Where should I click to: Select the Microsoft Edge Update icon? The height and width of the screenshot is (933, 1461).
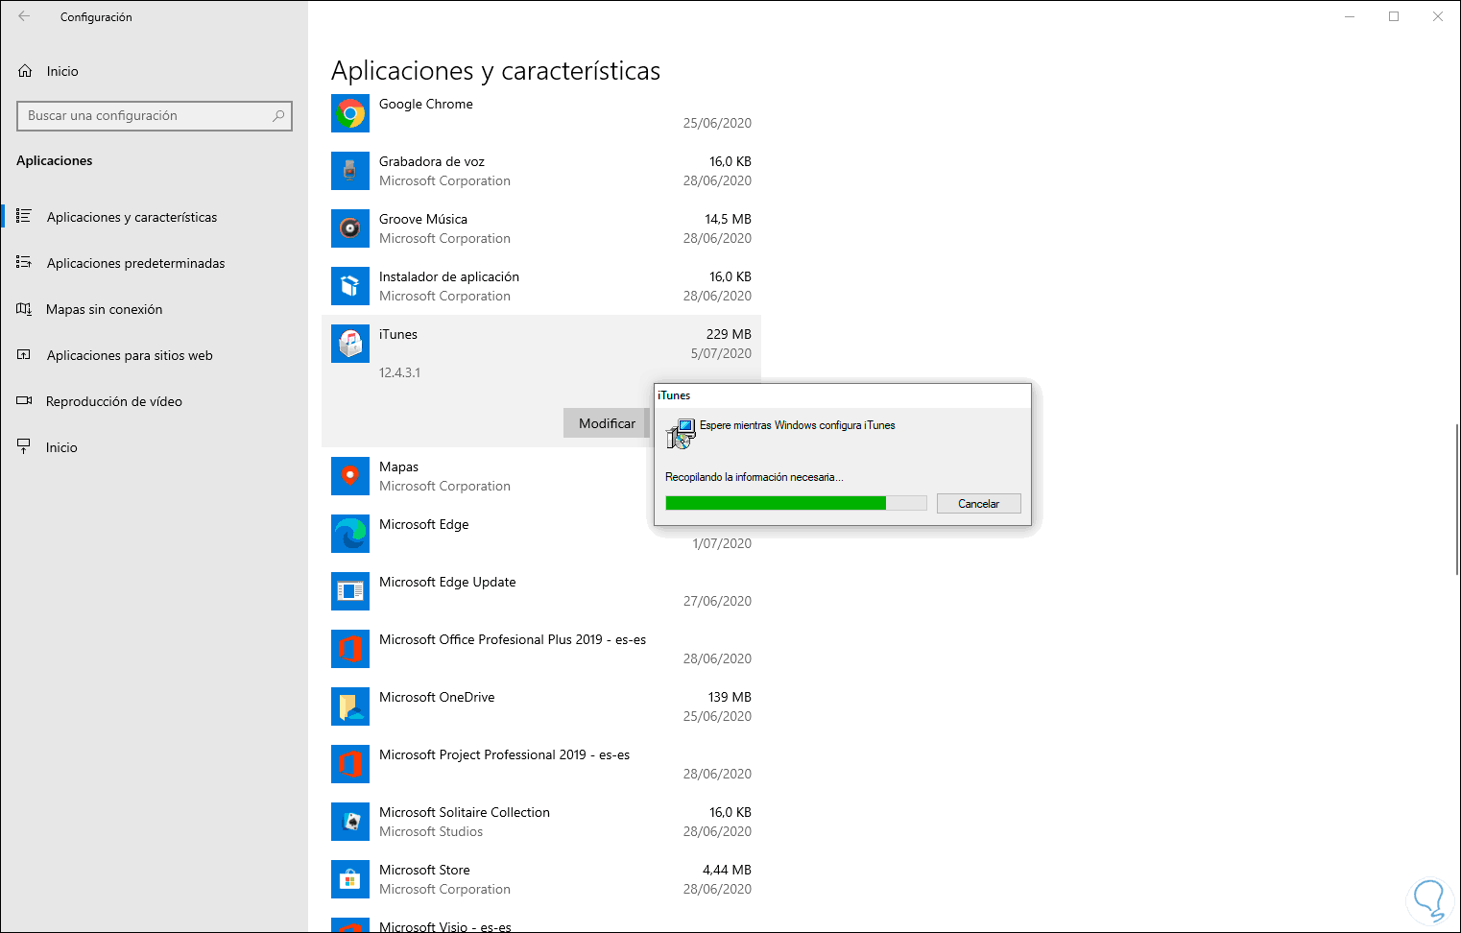(350, 591)
